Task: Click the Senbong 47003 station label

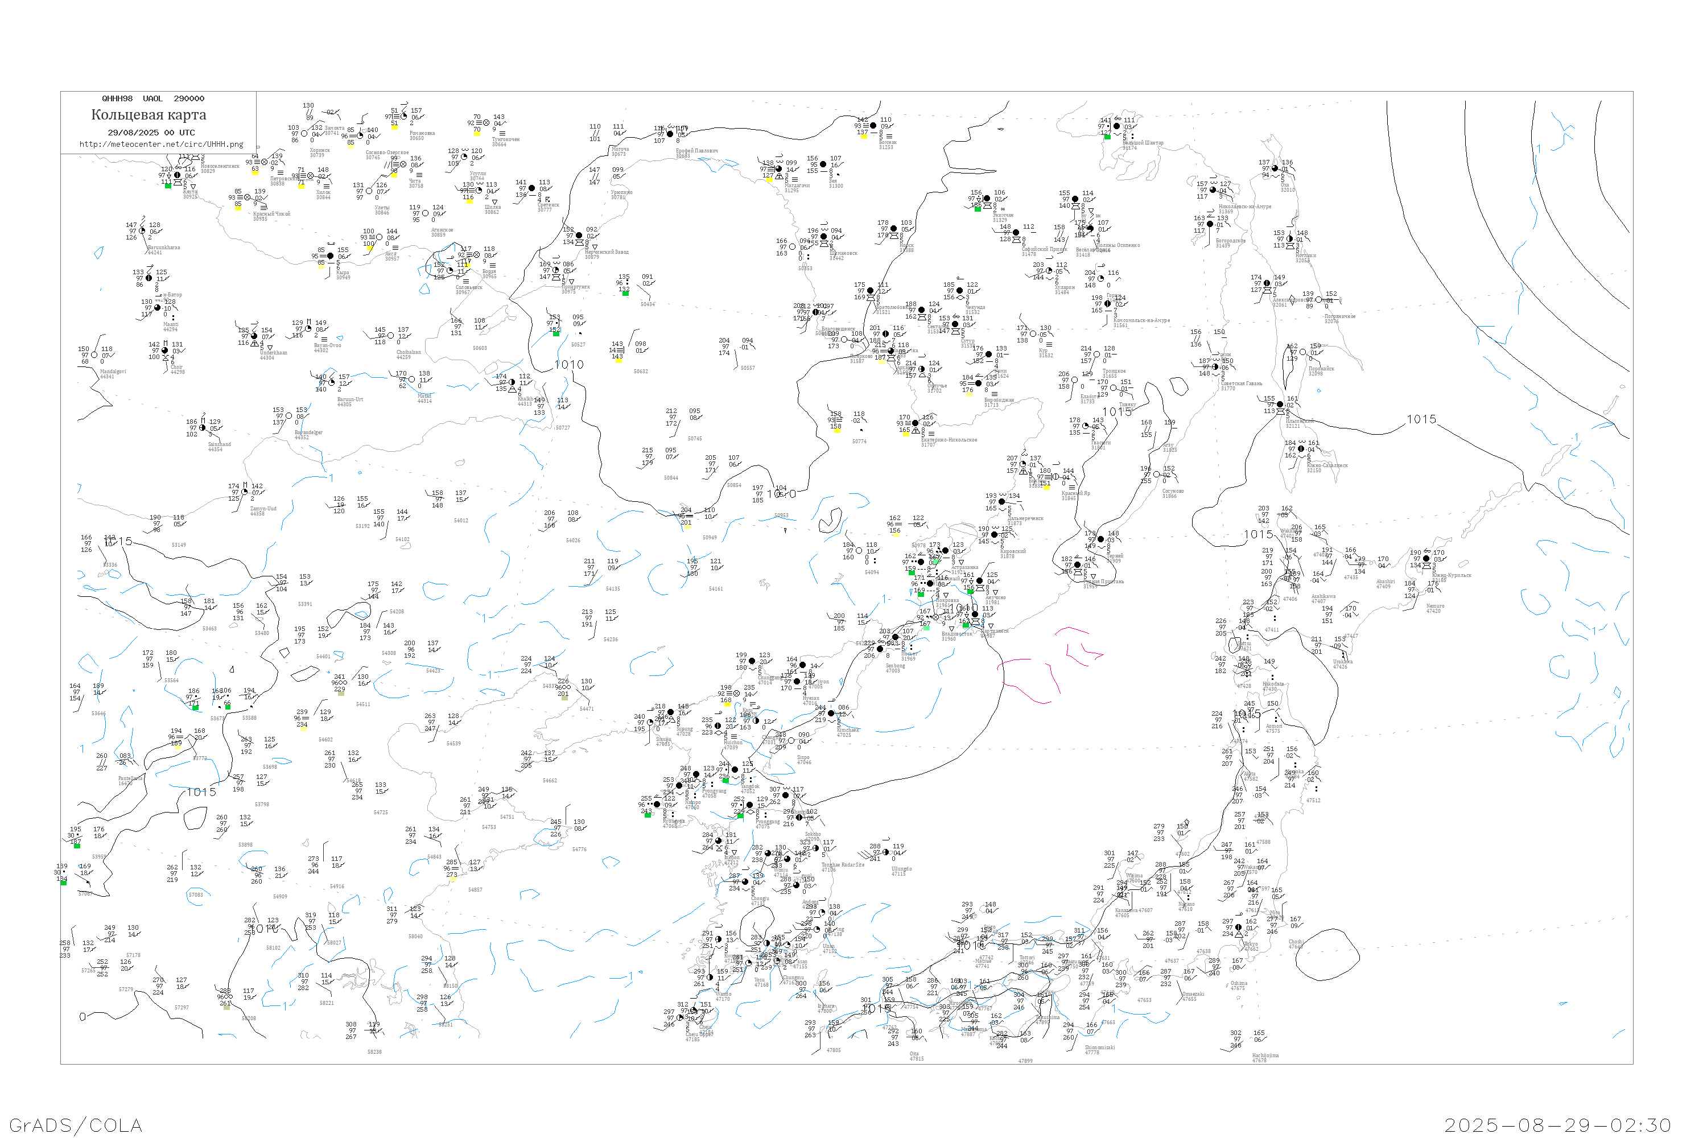Action: click(x=894, y=667)
